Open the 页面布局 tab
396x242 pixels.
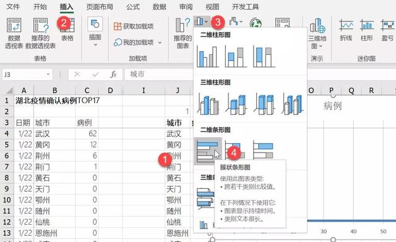click(x=100, y=7)
